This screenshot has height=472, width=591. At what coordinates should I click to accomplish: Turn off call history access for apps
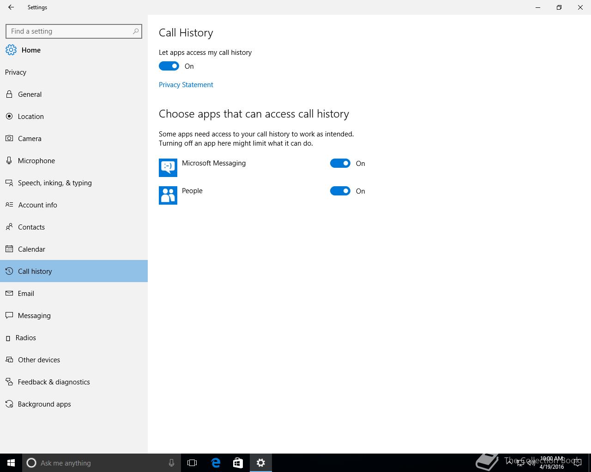click(169, 66)
